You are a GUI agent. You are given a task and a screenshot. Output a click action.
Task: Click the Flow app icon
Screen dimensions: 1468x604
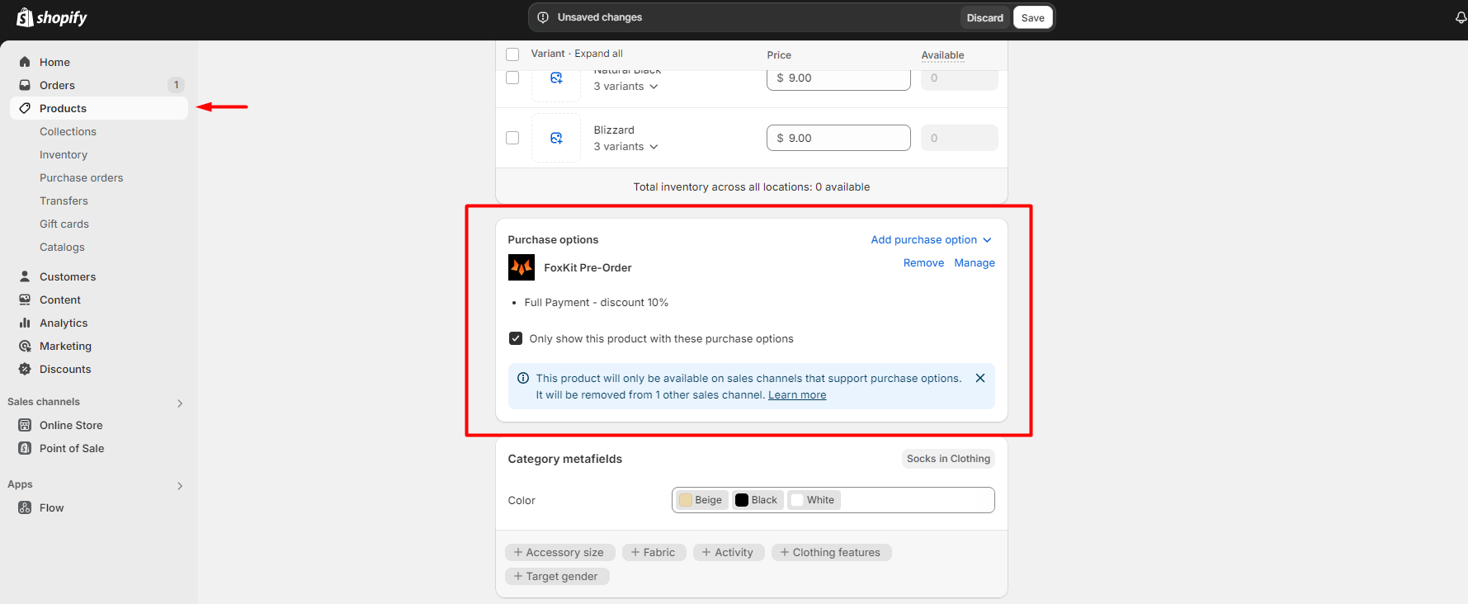tap(25, 507)
